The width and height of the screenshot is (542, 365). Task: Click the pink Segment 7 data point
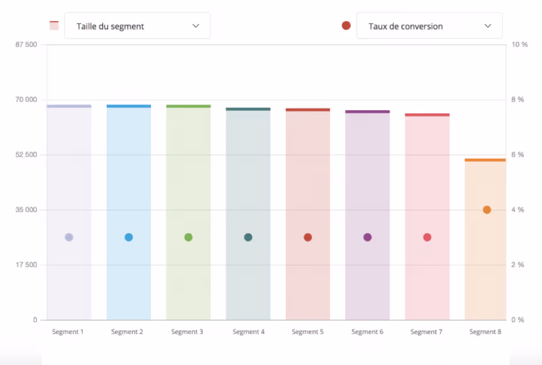click(x=427, y=236)
